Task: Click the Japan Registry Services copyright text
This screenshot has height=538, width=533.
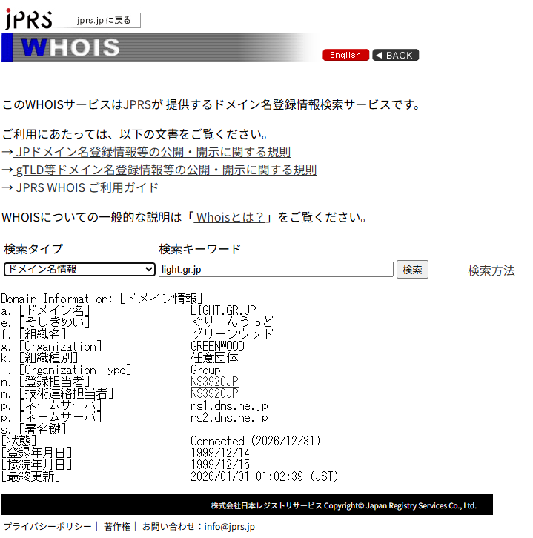Action: [x=343, y=505]
